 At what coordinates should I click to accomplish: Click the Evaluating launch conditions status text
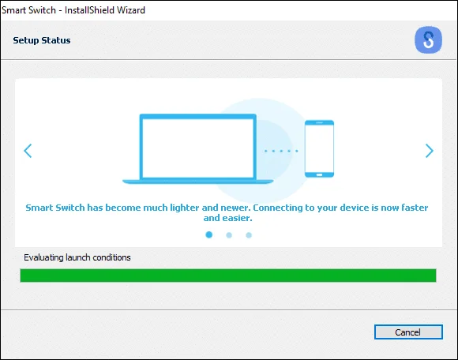pos(77,257)
